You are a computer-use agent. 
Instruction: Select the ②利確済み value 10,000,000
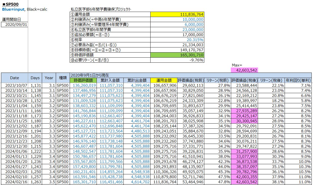(177, 20)
